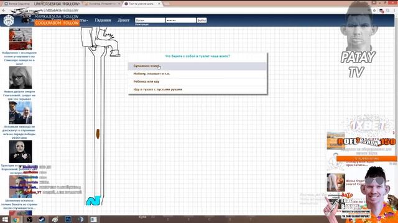398x223 pixels.
Task: Open Photoshop from the taskbar
Action: pos(68,219)
